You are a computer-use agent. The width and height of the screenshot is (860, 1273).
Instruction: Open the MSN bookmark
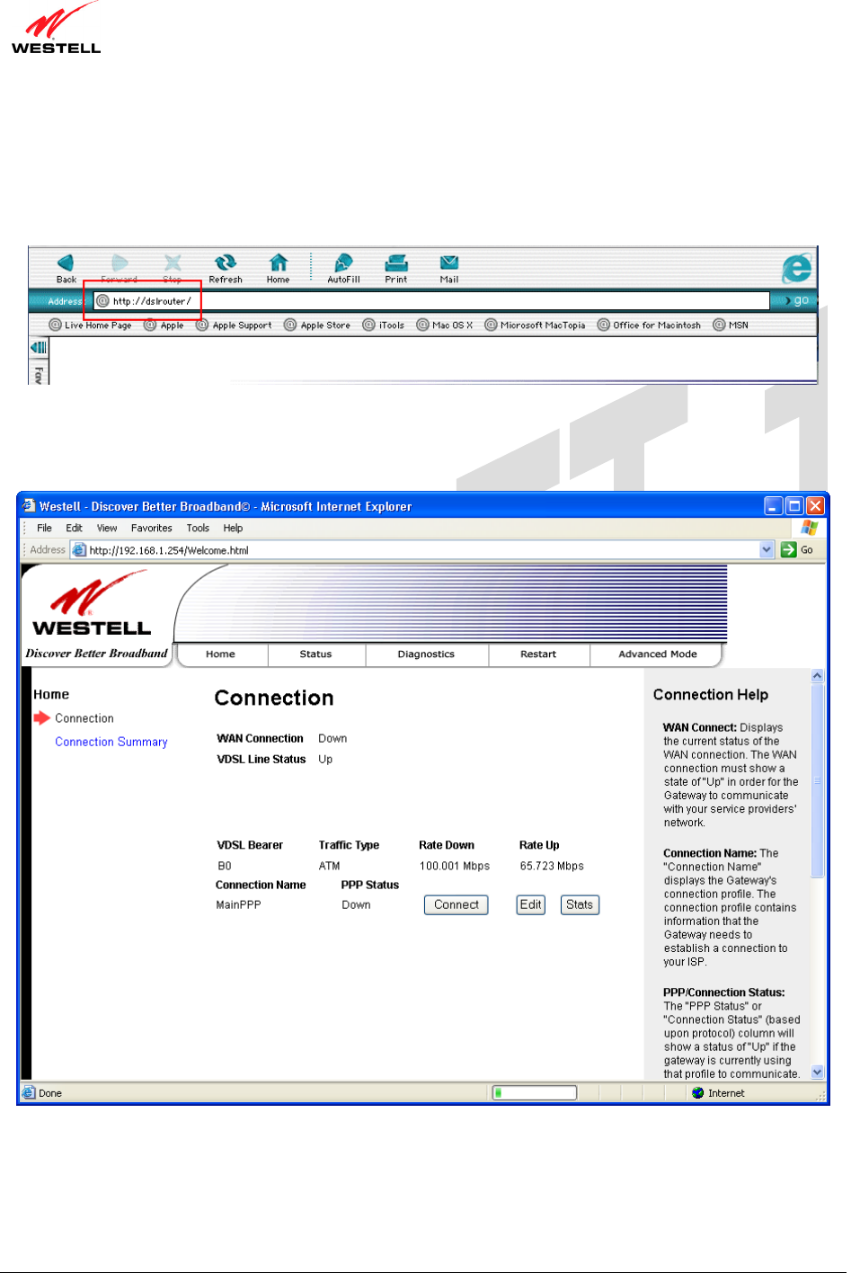731,325
